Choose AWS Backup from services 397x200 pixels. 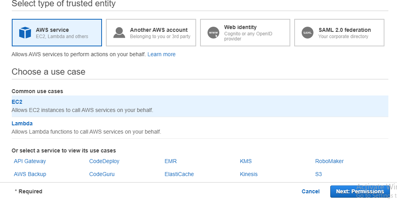pyautogui.click(x=30, y=174)
